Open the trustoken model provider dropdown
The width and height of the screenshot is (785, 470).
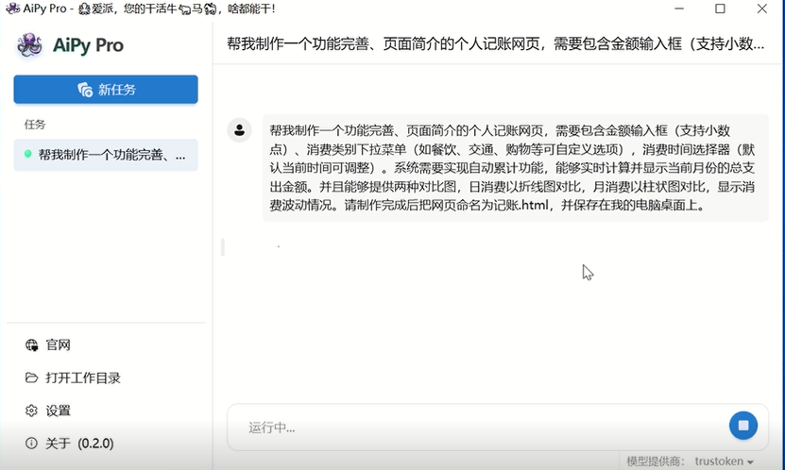click(x=724, y=461)
